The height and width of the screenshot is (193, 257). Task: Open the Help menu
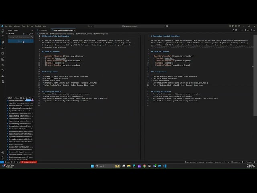coord(44,26)
